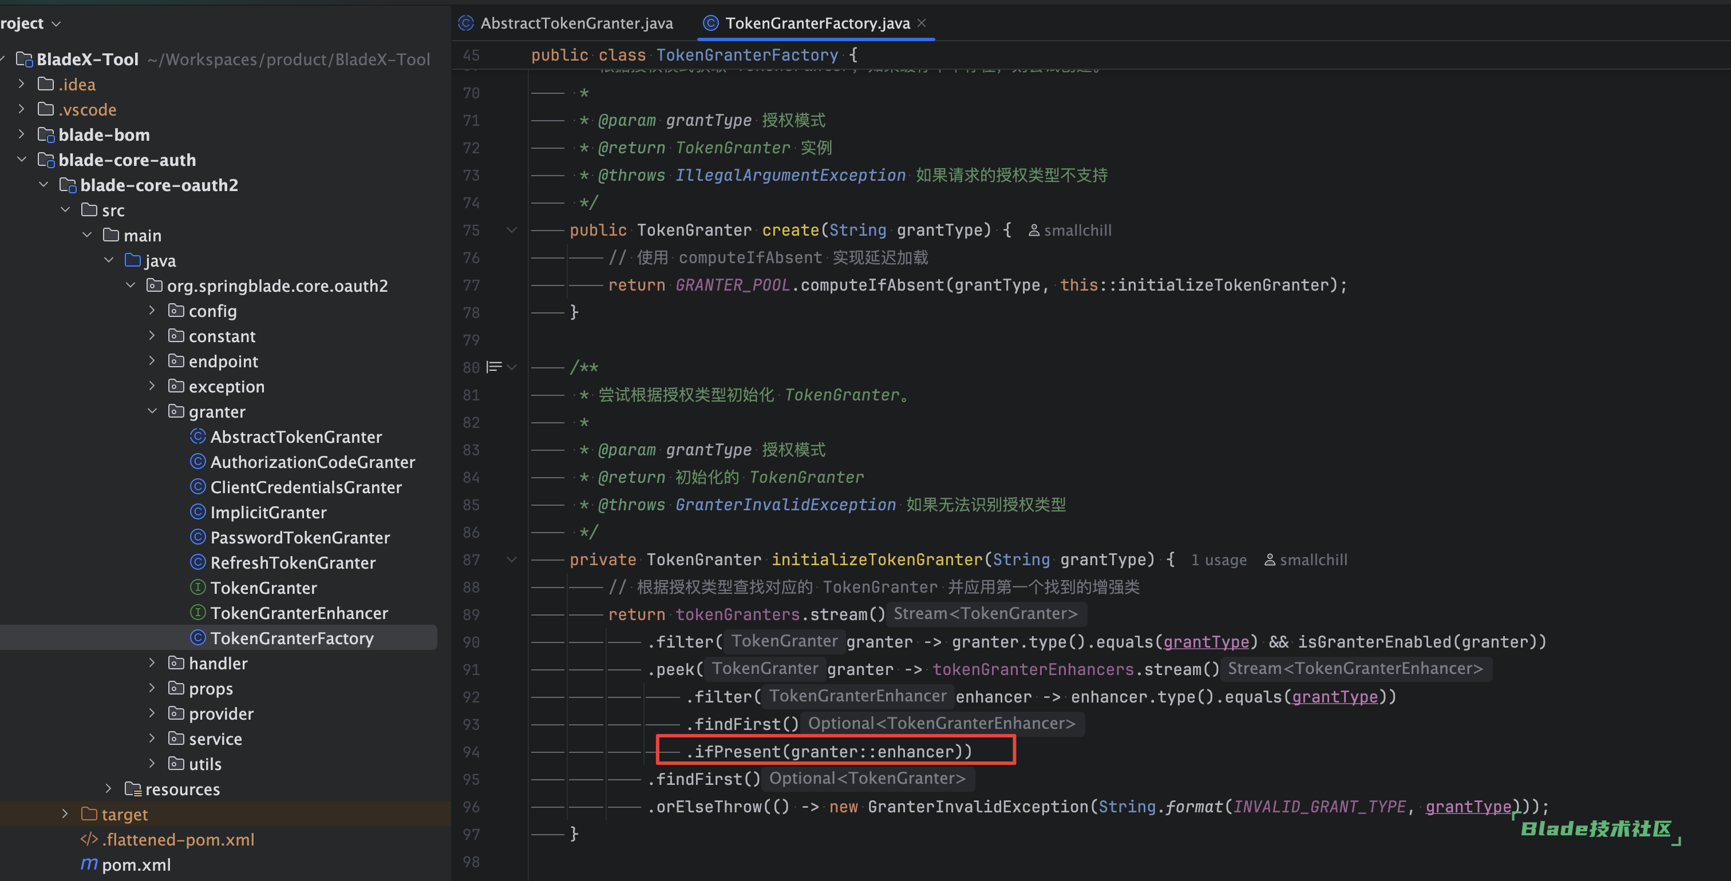Expand the utils package
Viewport: 1731px width, 881px height.
pos(152,764)
